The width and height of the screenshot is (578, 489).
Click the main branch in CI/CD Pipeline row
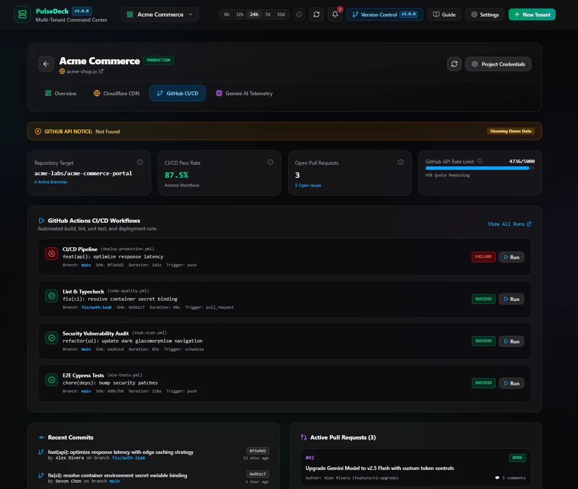point(86,265)
